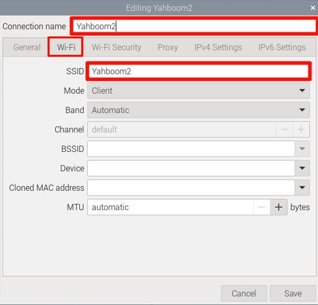The height and width of the screenshot is (305, 318).
Task: Click the Channel minus stepper icon
Action: pos(284,129)
